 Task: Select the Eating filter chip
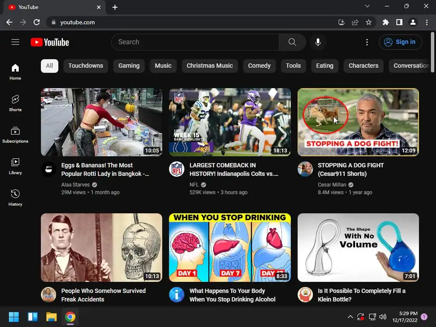324,66
